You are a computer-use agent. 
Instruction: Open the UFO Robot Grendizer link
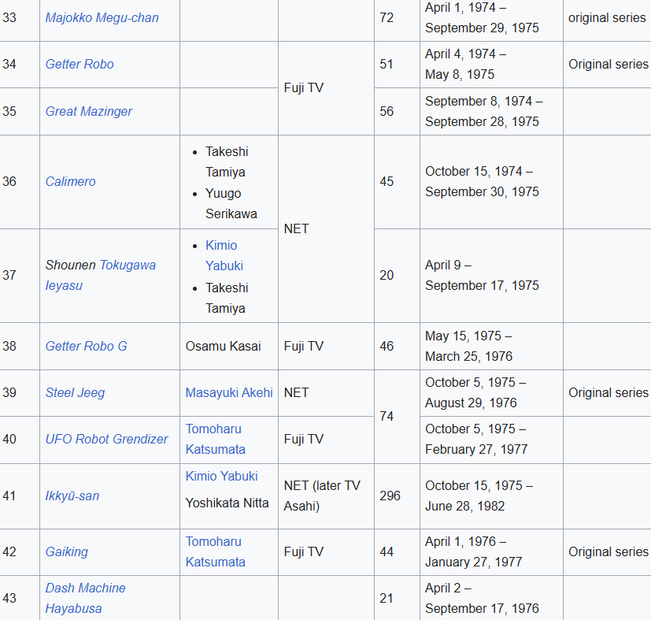[106, 440]
